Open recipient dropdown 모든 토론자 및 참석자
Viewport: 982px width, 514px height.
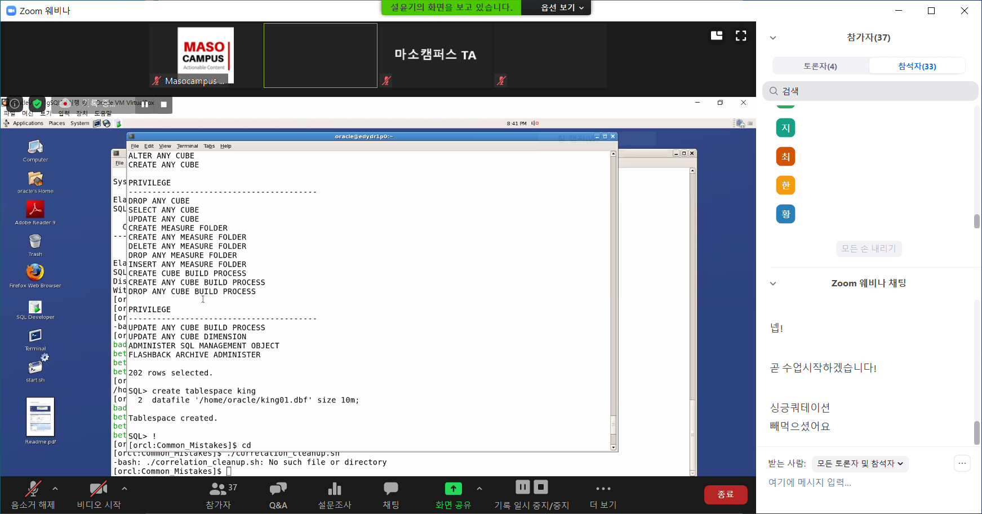(x=860, y=464)
